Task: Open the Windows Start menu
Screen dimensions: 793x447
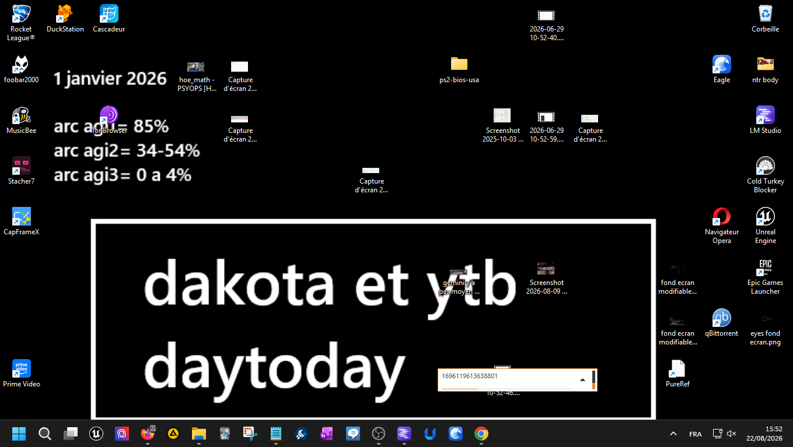Action: pos(19,434)
